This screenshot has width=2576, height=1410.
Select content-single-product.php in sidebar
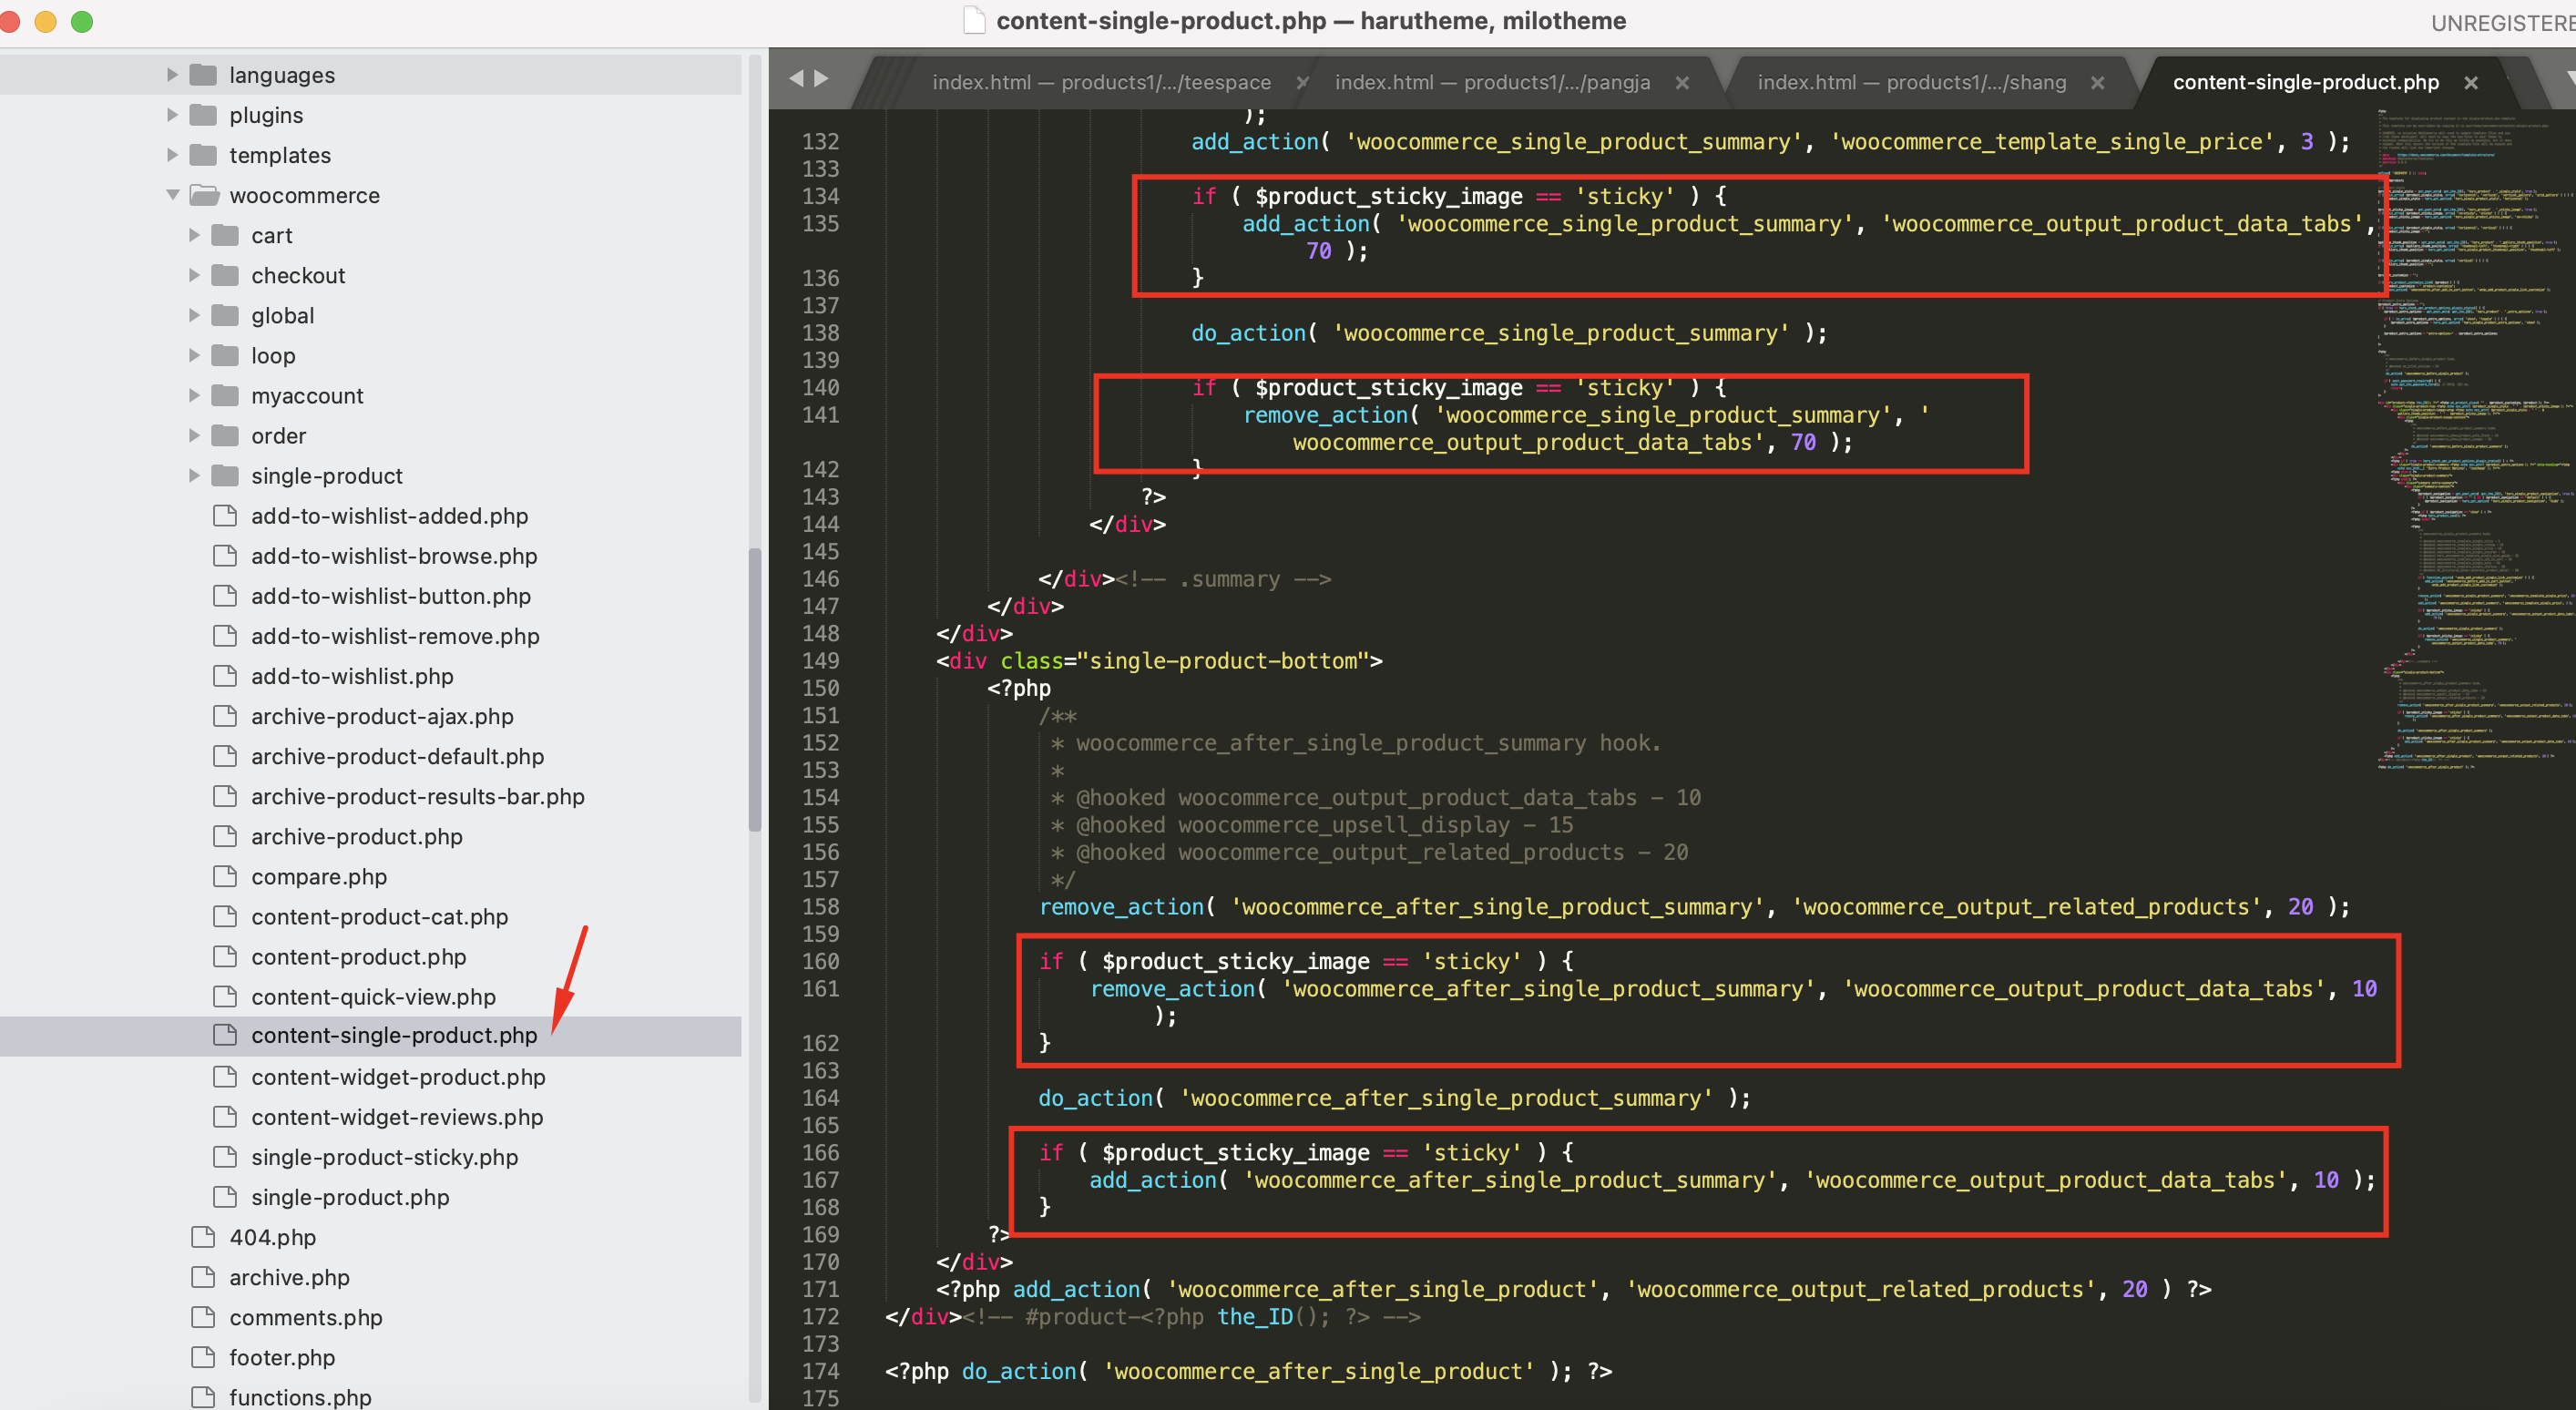[394, 1035]
